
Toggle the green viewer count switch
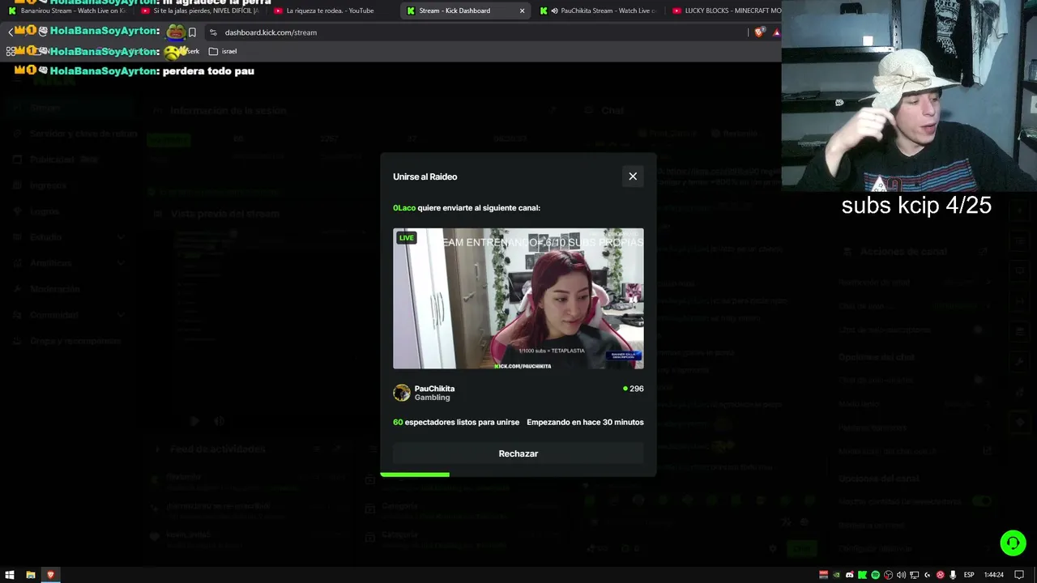click(x=982, y=501)
